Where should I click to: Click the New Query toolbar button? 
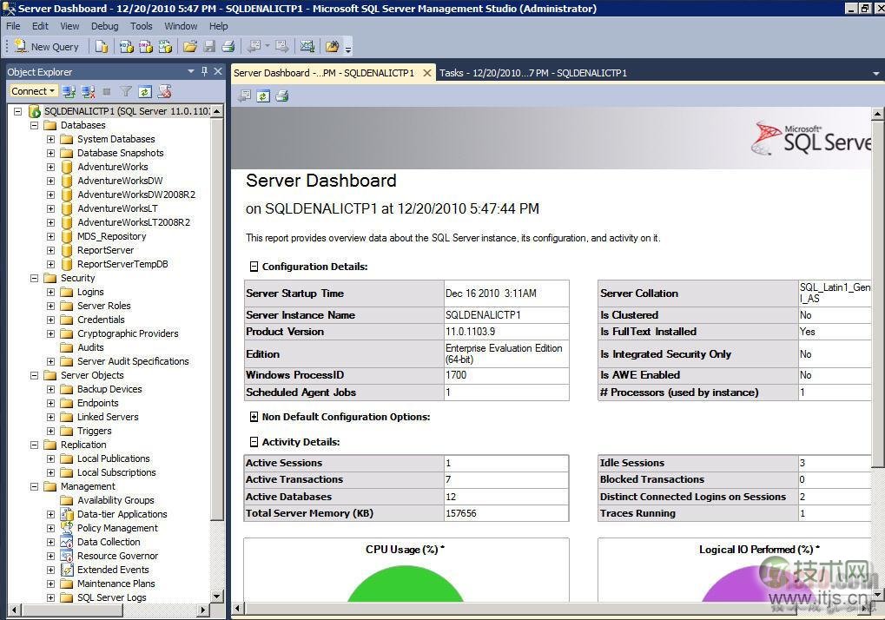(46, 47)
